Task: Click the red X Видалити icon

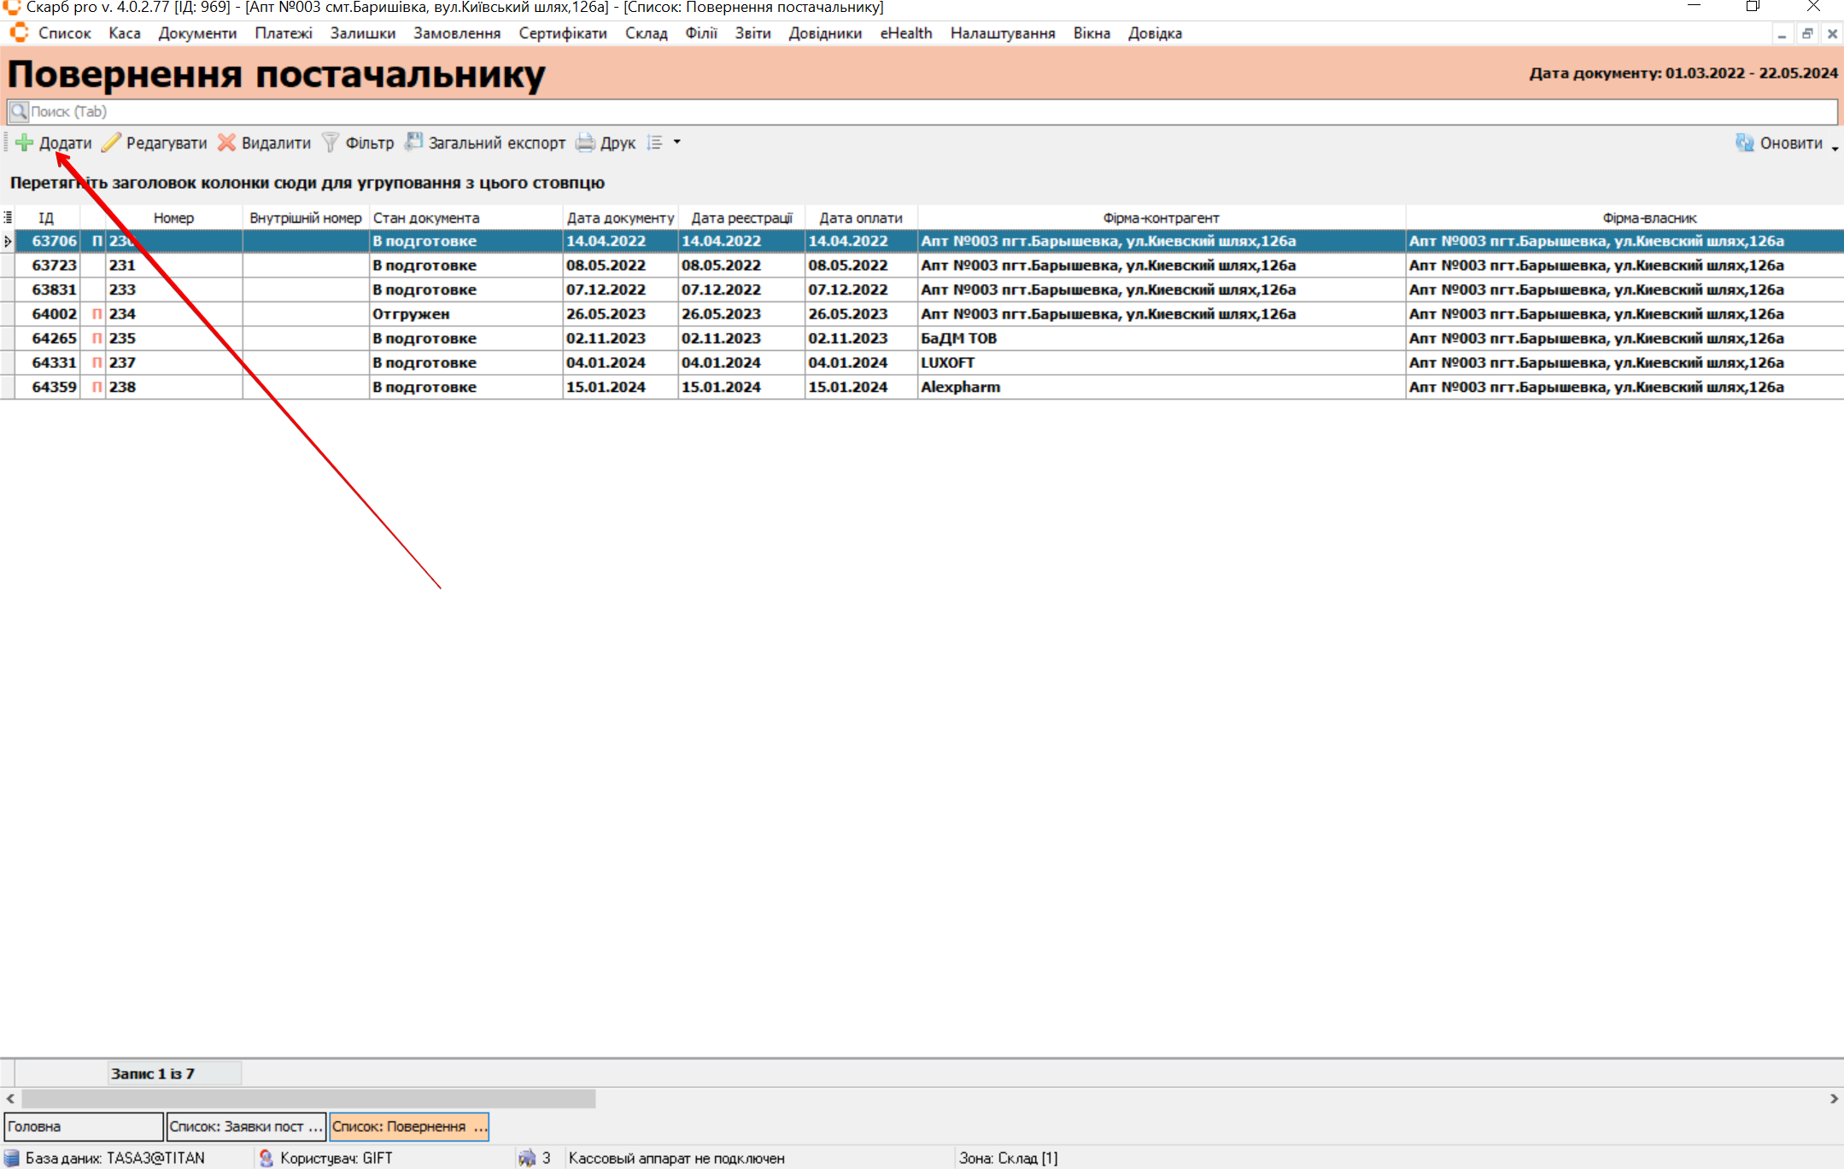Action: point(226,143)
